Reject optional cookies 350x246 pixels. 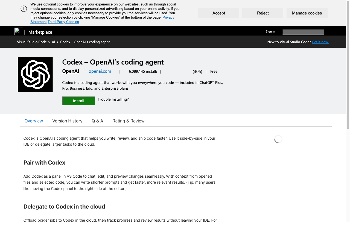(x=263, y=13)
